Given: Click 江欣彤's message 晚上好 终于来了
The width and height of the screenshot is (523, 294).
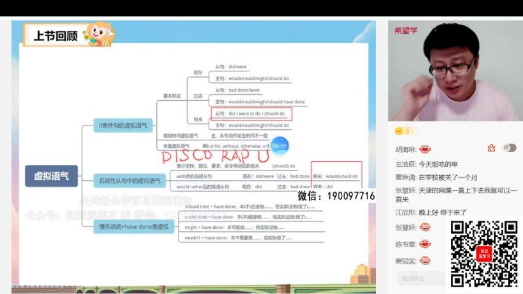Looking at the screenshot, I should tap(442, 212).
